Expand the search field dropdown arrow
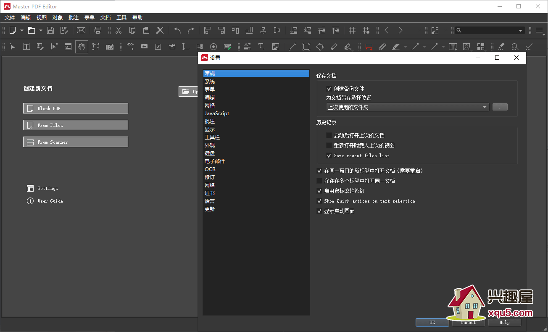 [x=521, y=30]
